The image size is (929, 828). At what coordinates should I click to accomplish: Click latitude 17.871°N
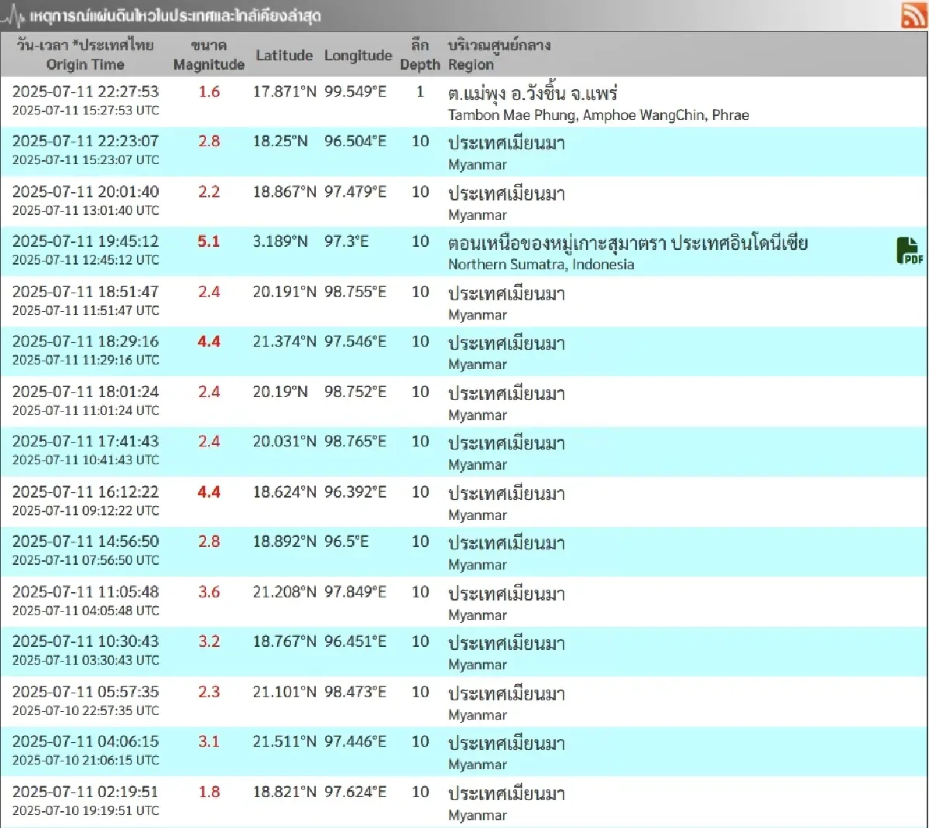284,91
